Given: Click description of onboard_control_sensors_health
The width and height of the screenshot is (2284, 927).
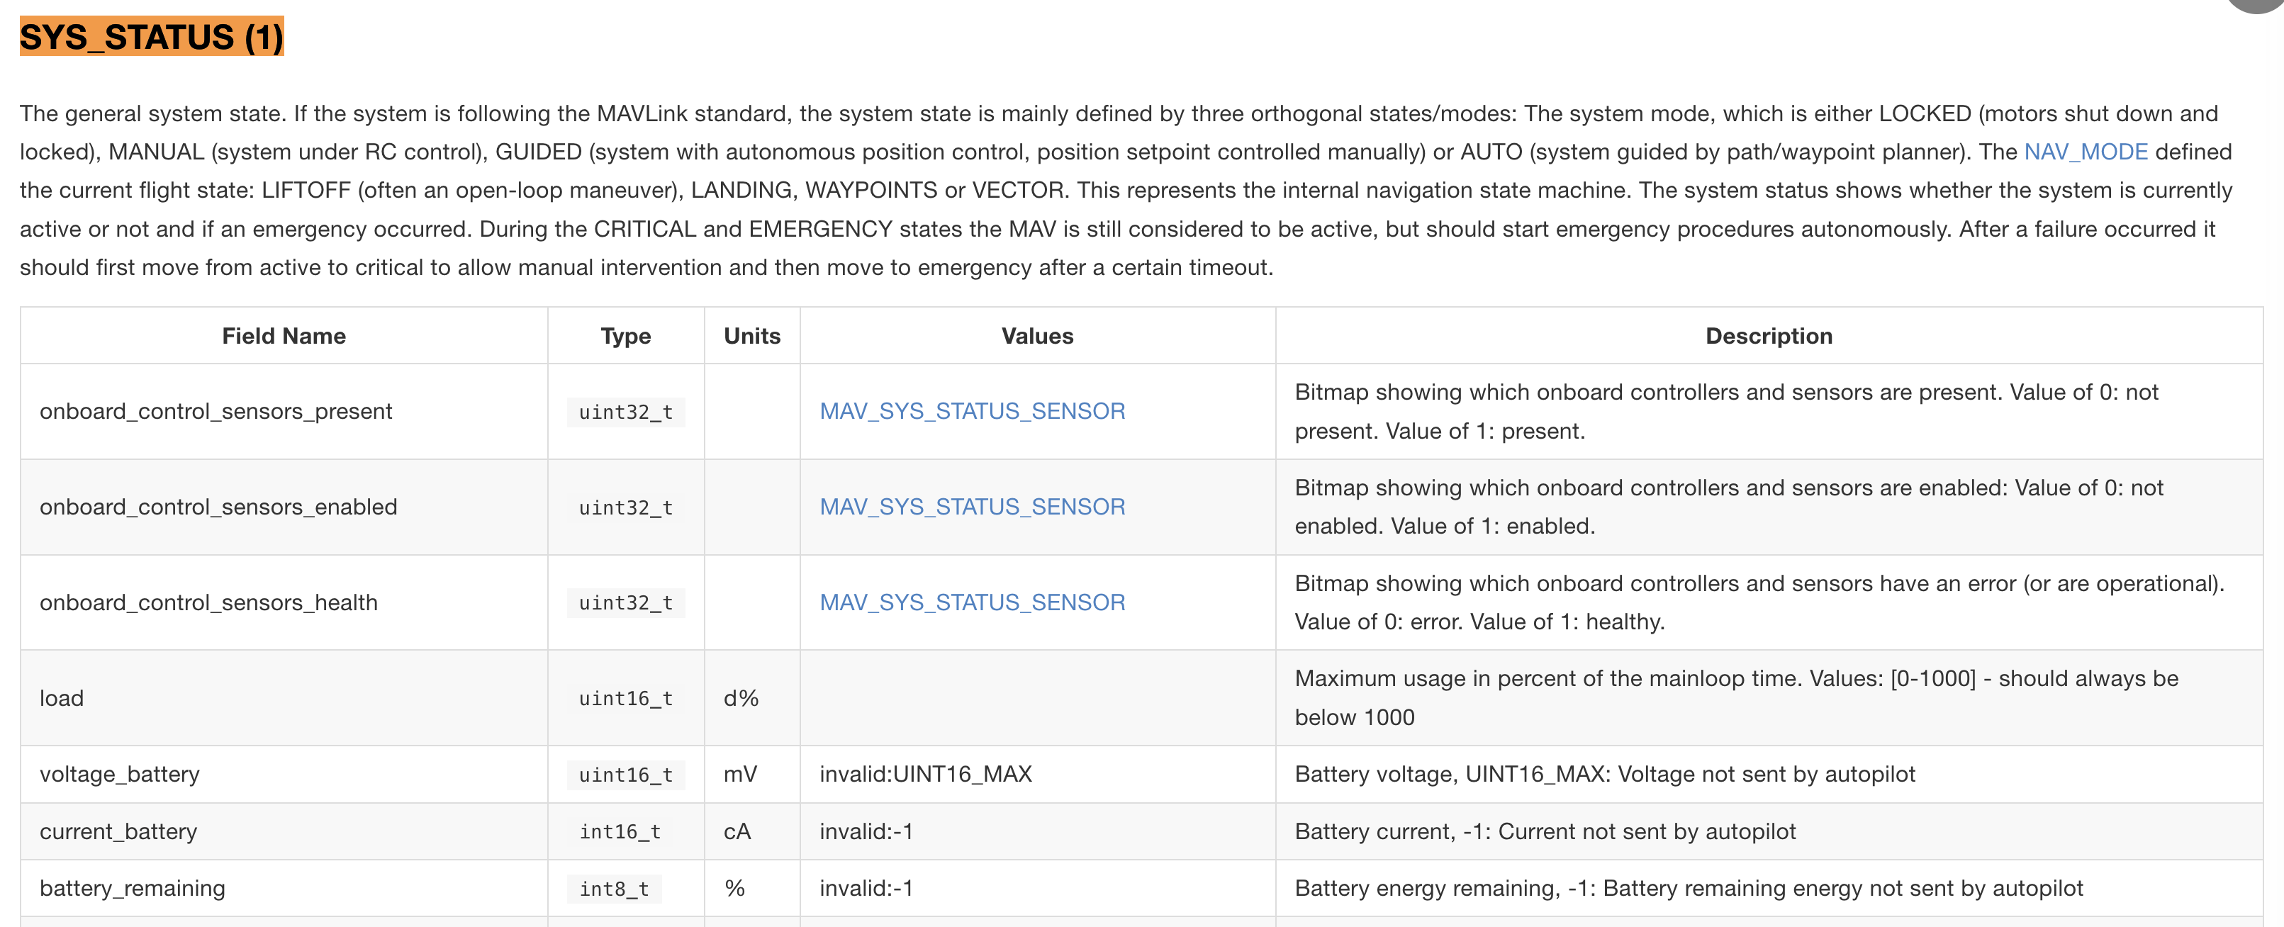Looking at the screenshot, I should pyautogui.click(x=1759, y=602).
